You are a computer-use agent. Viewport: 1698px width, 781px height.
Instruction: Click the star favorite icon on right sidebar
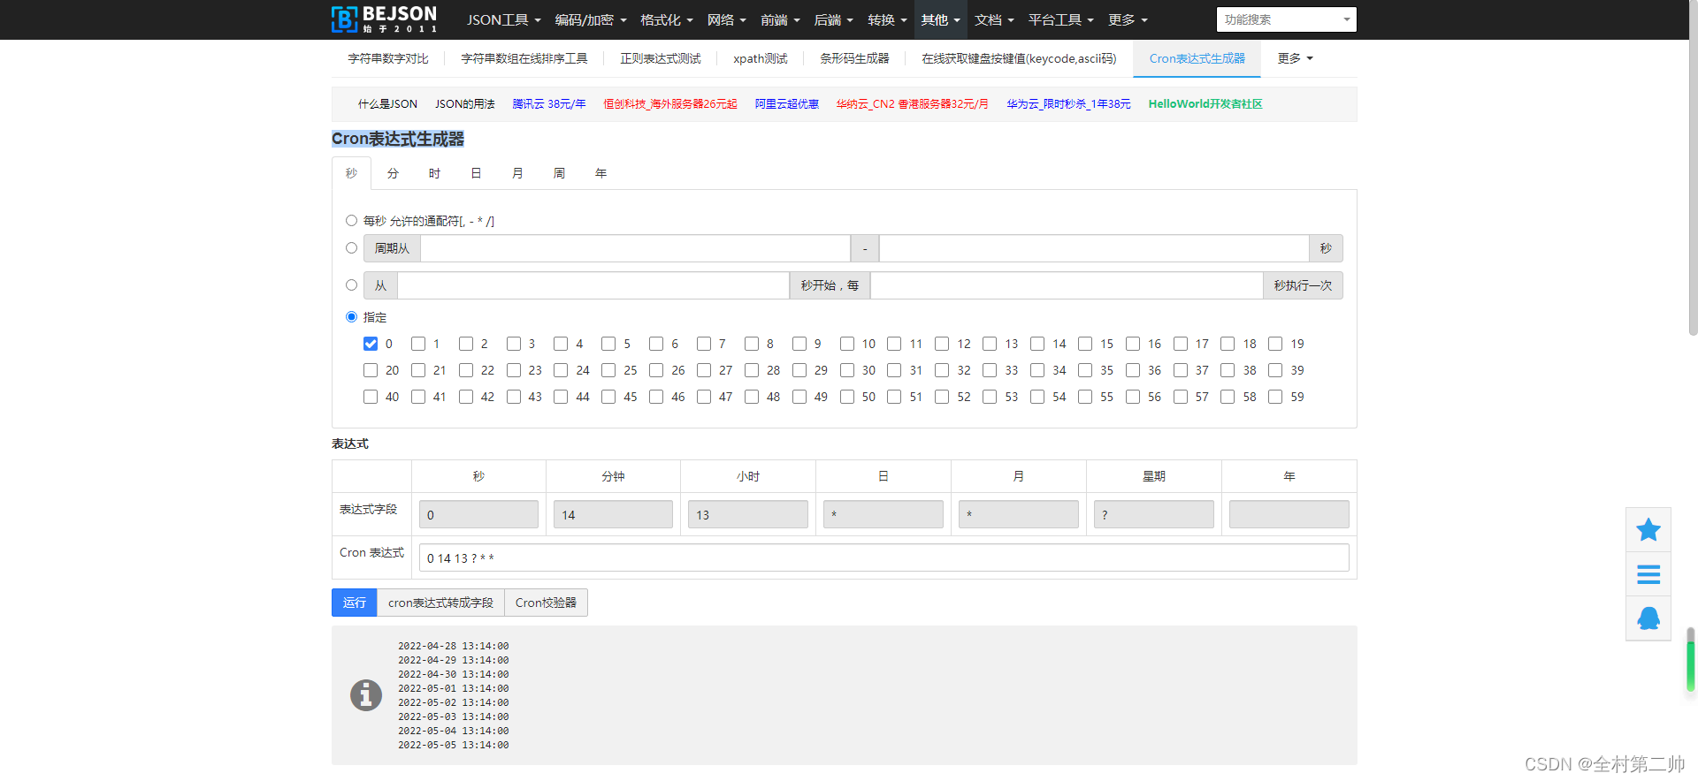(x=1648, y=530)
